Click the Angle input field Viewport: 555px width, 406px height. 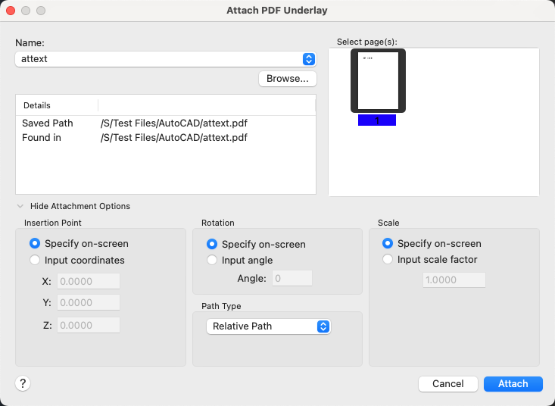(292, 279)
